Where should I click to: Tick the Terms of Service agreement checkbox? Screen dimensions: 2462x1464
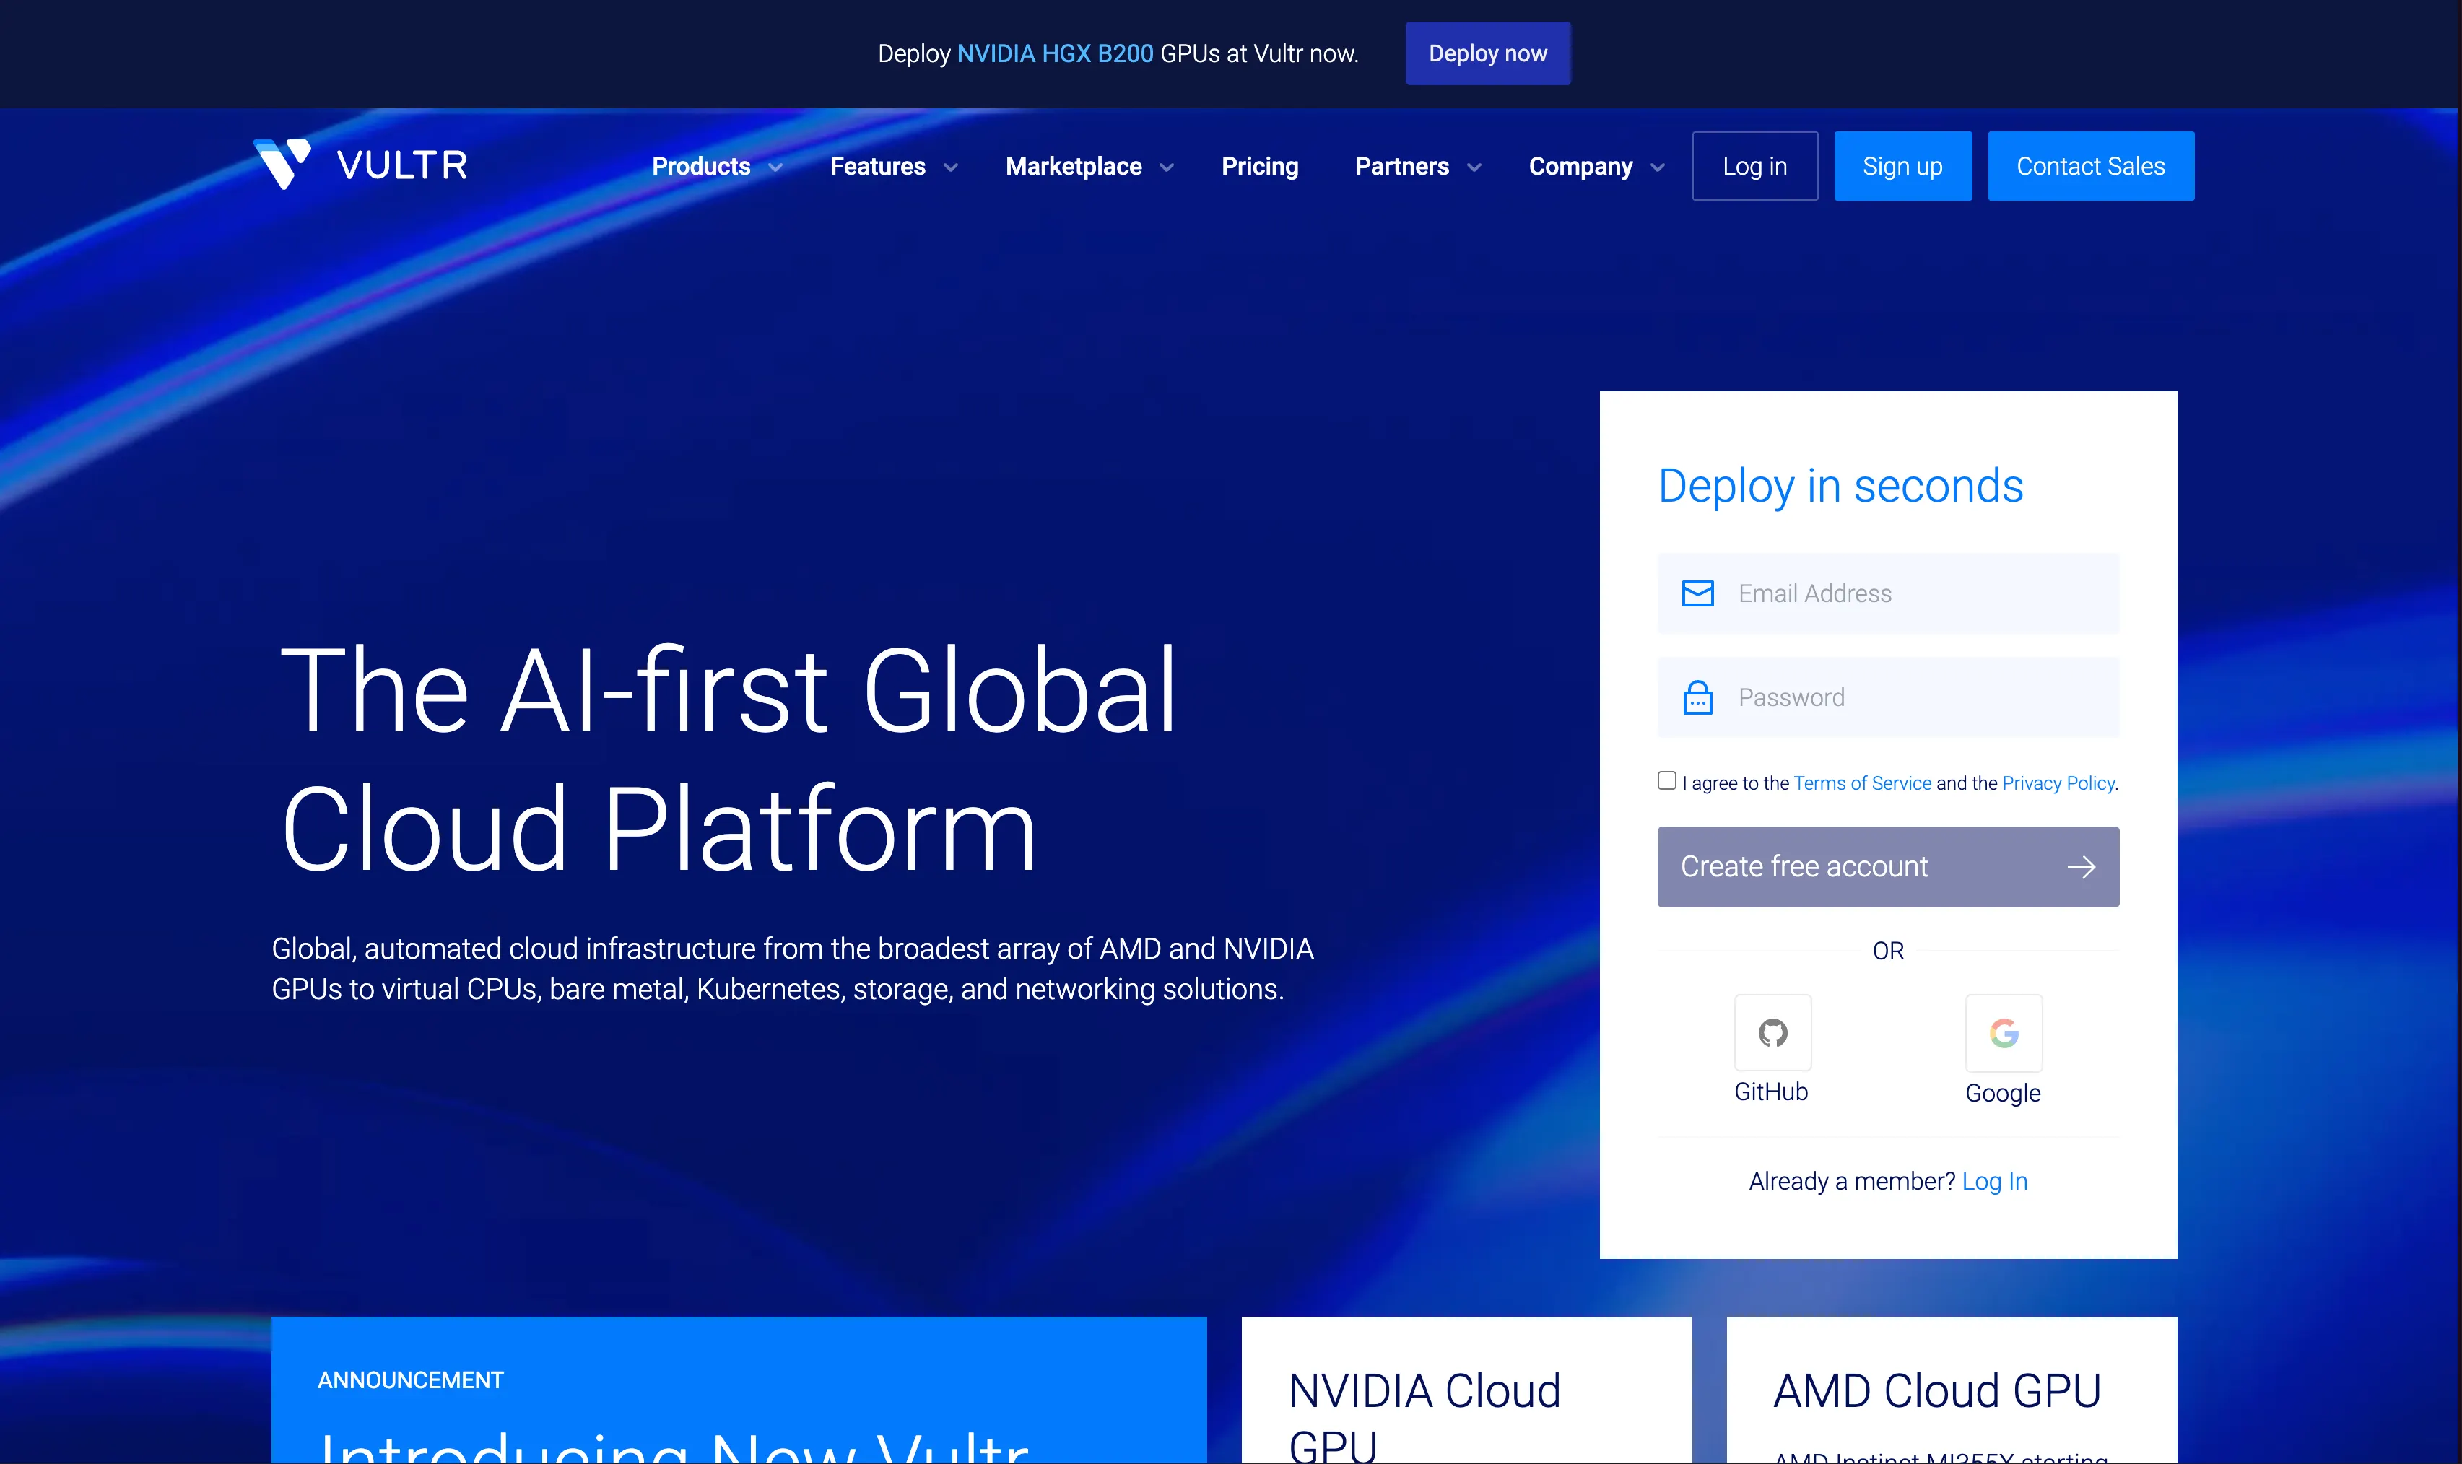click(1667, 781)
